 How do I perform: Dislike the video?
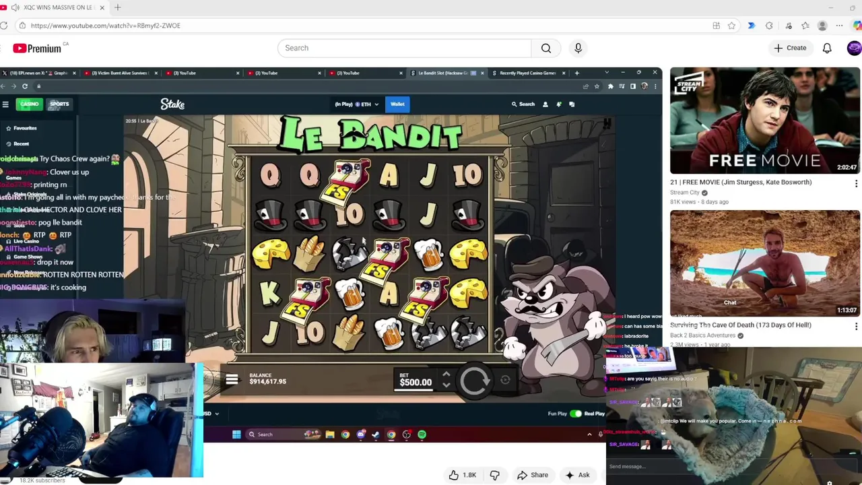(495, 475)
